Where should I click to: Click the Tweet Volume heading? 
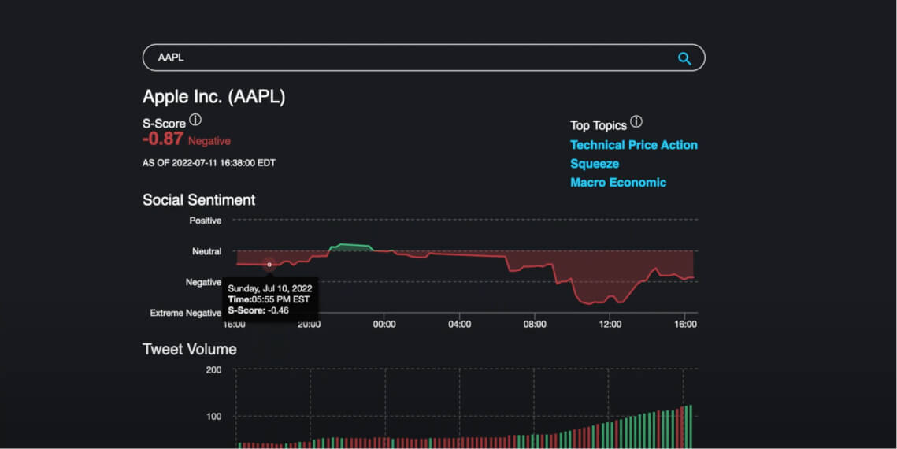pyautogui.click(x=189, y=349)
